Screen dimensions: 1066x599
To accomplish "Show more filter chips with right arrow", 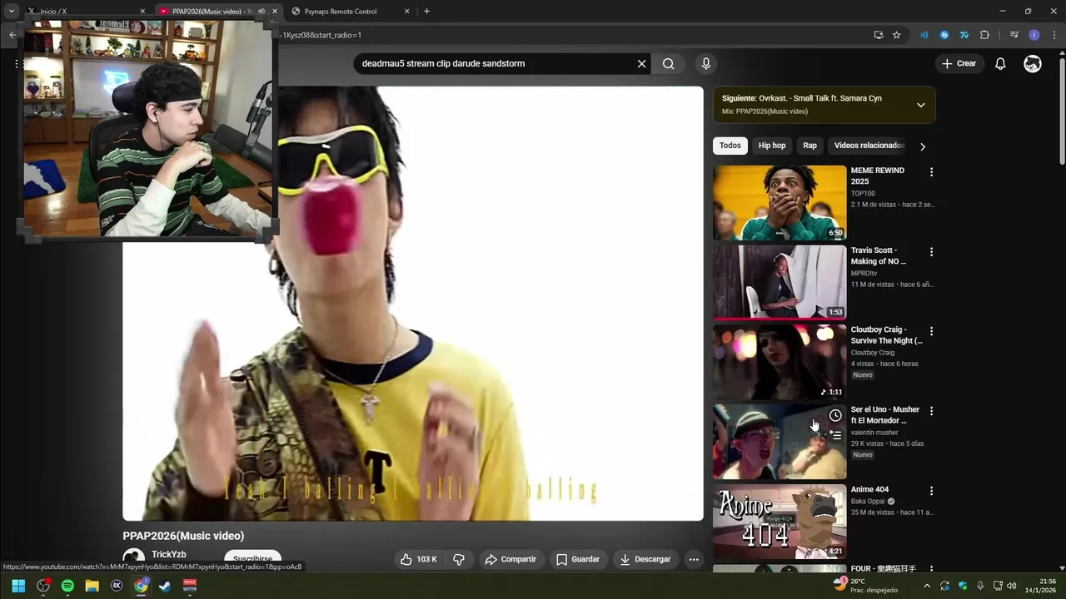I will (x=922, y=146).
